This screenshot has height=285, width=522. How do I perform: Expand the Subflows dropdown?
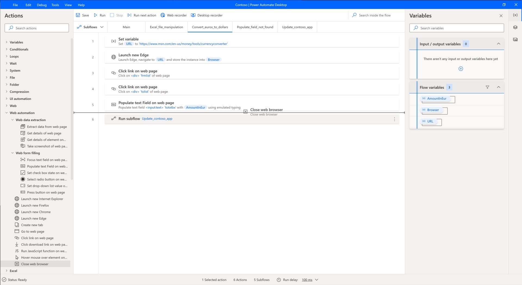point(102,27)
